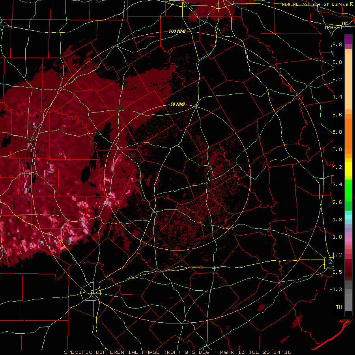Click the 50 NMI range ring label

click(177, 104)
